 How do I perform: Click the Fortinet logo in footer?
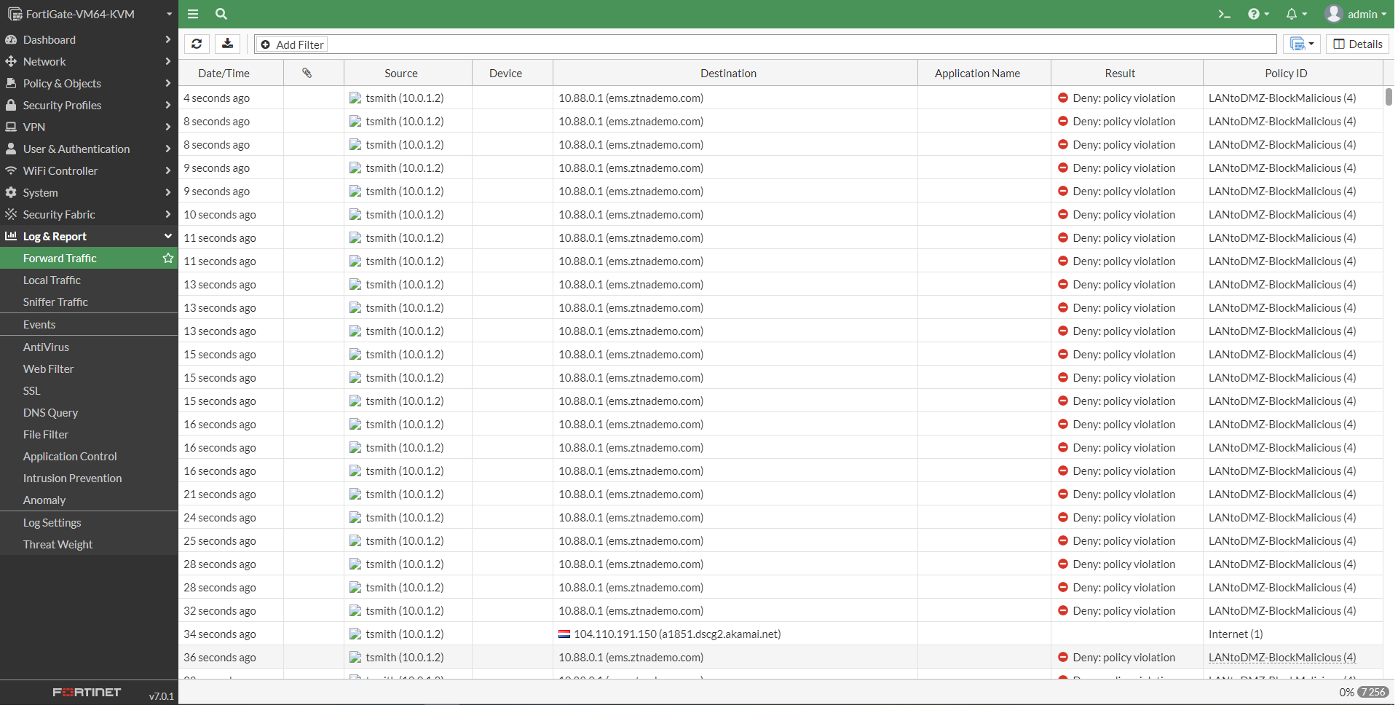point(87,692)
